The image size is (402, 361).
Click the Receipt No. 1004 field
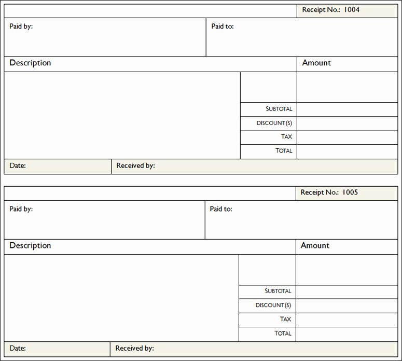[x=347, y=11]
